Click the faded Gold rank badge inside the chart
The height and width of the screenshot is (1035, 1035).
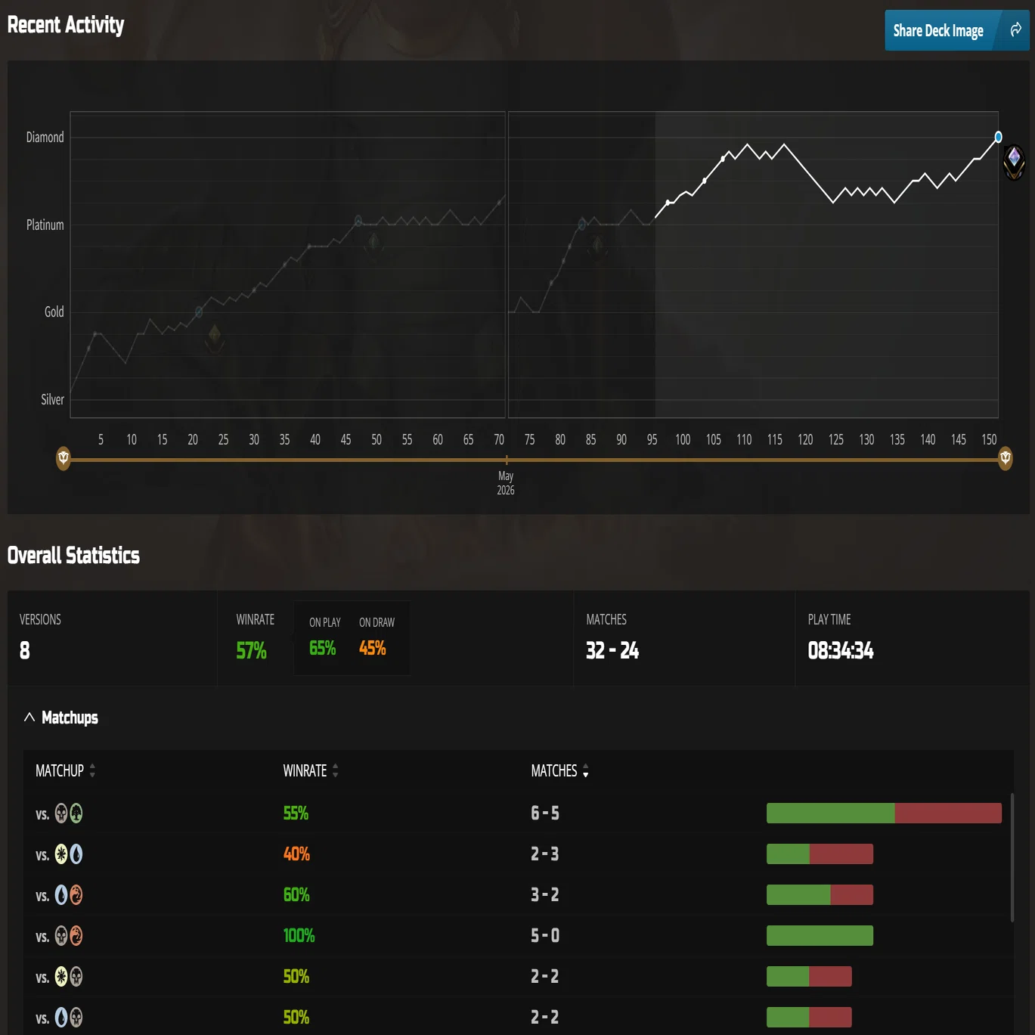[x=215, y=337]
